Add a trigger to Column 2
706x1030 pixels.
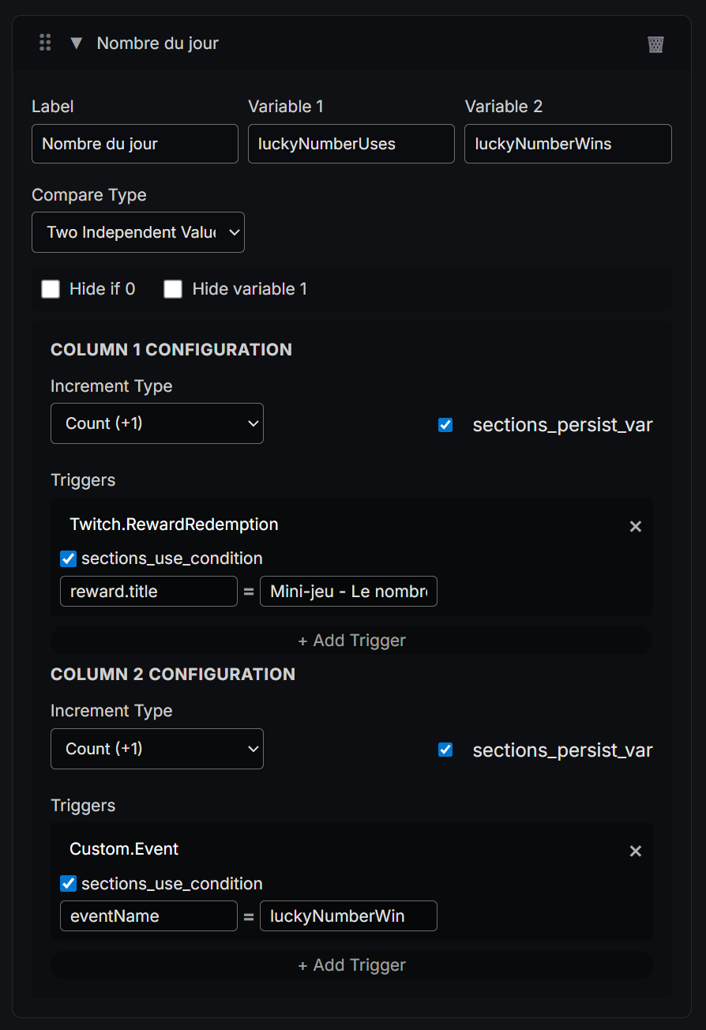351,965
